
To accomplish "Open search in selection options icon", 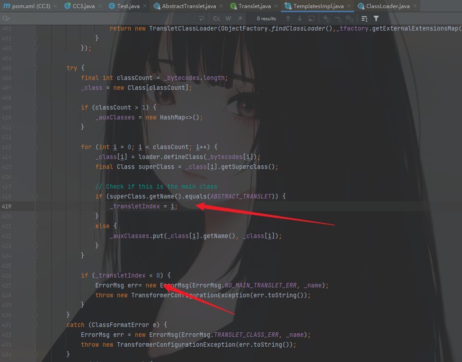I will 364,18.
